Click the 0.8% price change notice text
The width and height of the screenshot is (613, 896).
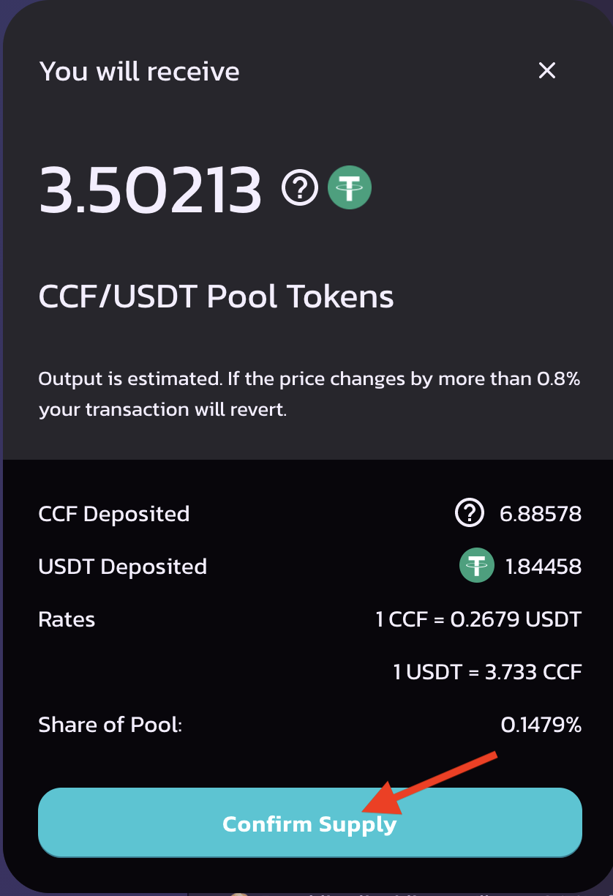[x=309, y=395]
